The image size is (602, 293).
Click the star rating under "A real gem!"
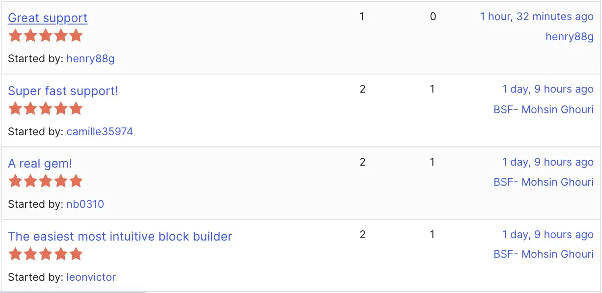45,181
